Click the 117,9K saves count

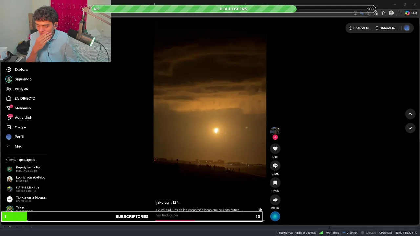[x=275, y=191]
